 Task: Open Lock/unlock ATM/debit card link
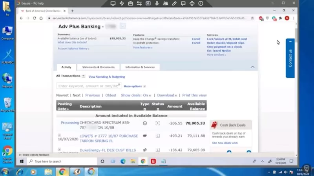[x=227, y=39]
